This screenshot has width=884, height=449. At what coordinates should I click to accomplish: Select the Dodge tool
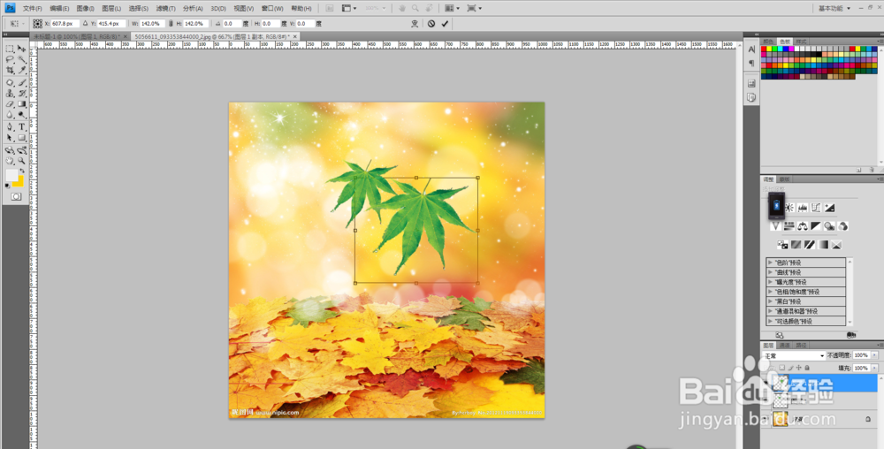[x=21, y=114]
